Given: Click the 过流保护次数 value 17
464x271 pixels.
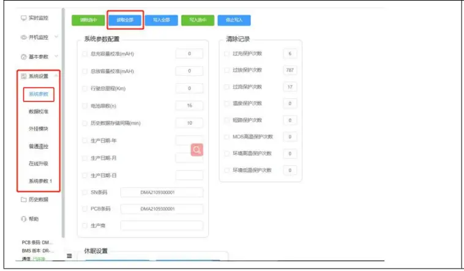Looking at the screenshot, I should [290, 87].
